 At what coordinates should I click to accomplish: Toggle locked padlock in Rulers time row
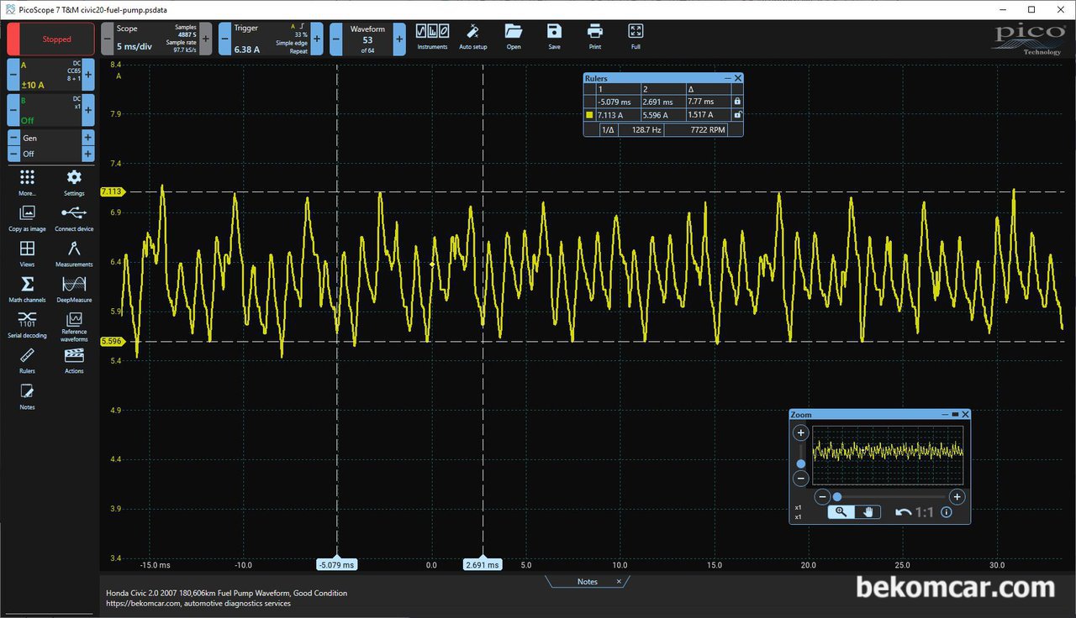pyautogui.click(x=737, y=101)
